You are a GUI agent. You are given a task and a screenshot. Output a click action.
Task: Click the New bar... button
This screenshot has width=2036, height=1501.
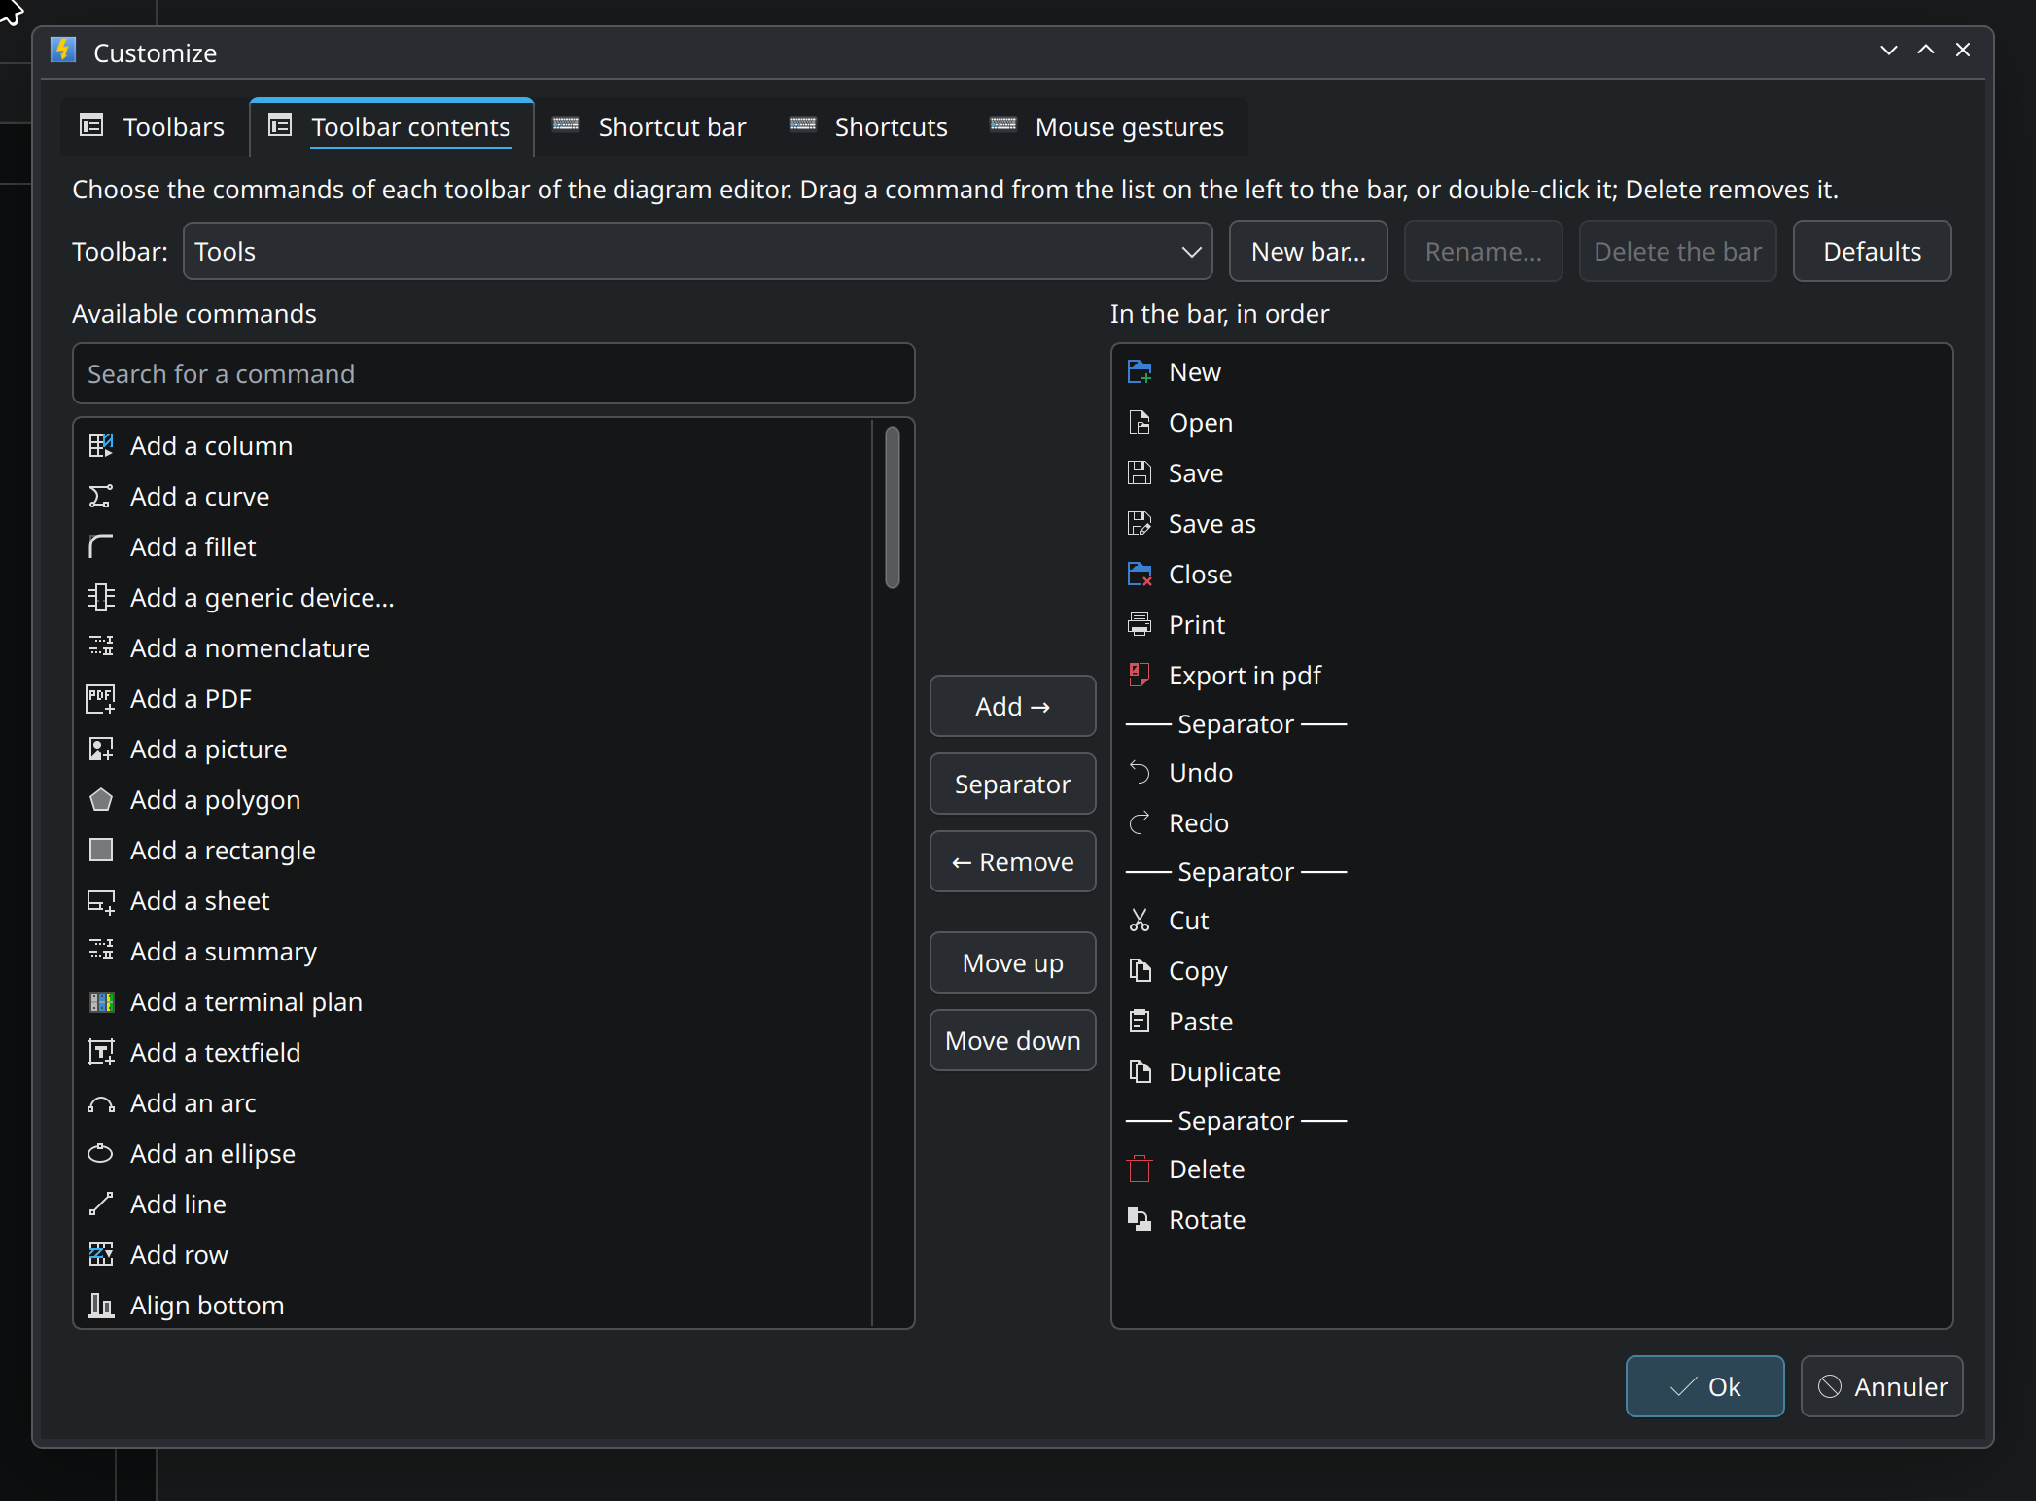click(x=1308, y=252)
